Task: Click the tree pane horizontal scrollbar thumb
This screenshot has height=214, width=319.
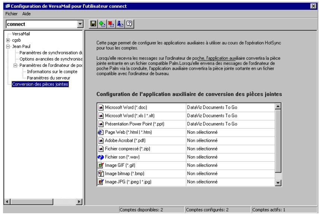Action: pos(32,202)
